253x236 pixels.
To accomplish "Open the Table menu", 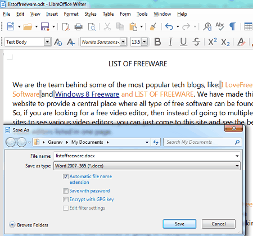I will pos(108,14).
